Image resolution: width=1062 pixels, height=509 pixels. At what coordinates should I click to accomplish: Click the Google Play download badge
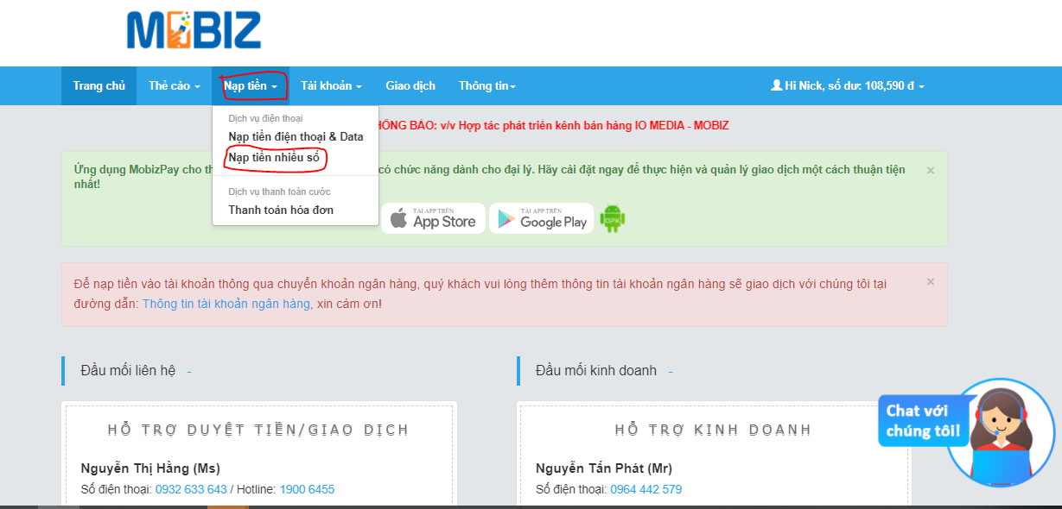pyautogui.click(x=541, y=218)
